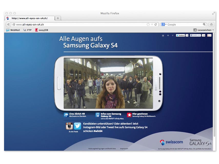Click the Facebook Gefällt mir button
219x164 pixels.
(x=195, y=35)
